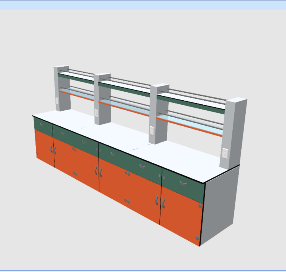Select the power outlet on the rightmost column
Image resolution: width=286 pixels, height=272 pixels.
coord(225,154)
